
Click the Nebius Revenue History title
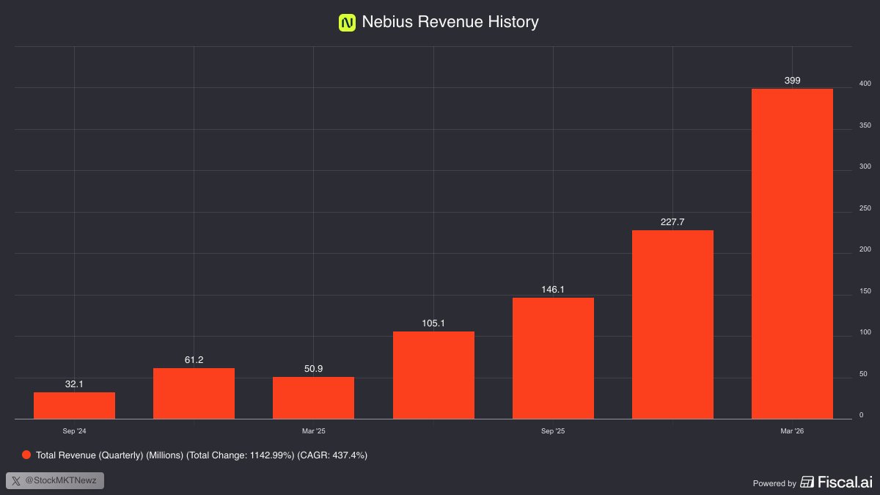(450, 22)
